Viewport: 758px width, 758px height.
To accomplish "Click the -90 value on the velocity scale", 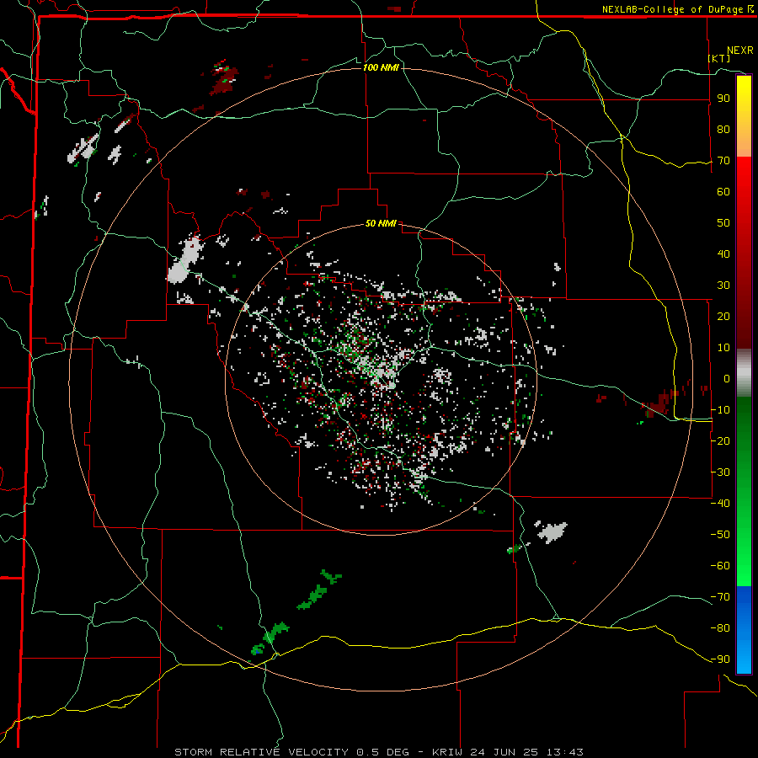I will (x=720, y=659).
